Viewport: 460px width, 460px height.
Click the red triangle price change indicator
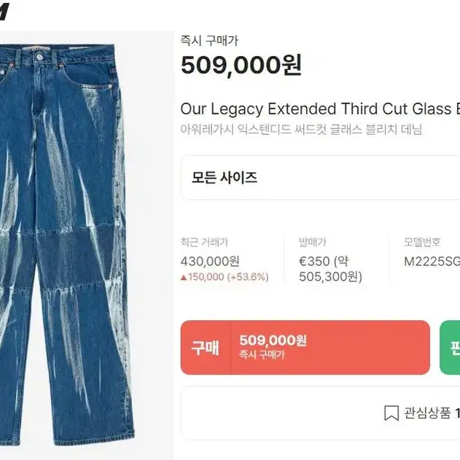click(184, 277)
